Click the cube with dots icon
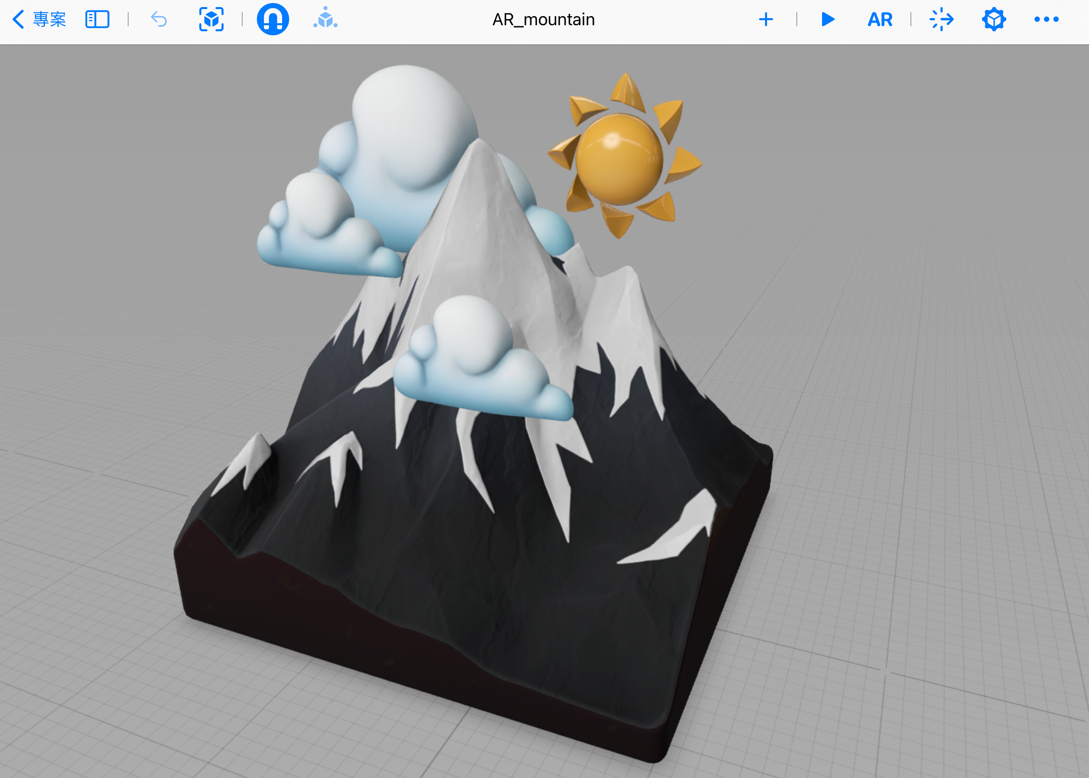Image resolution: width=1089 pixels, height=778 pixels. tap(325, 20)
